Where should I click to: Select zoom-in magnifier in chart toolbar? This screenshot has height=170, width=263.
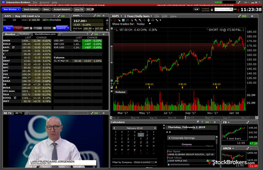pyautogui.click(x=136, y=20)
